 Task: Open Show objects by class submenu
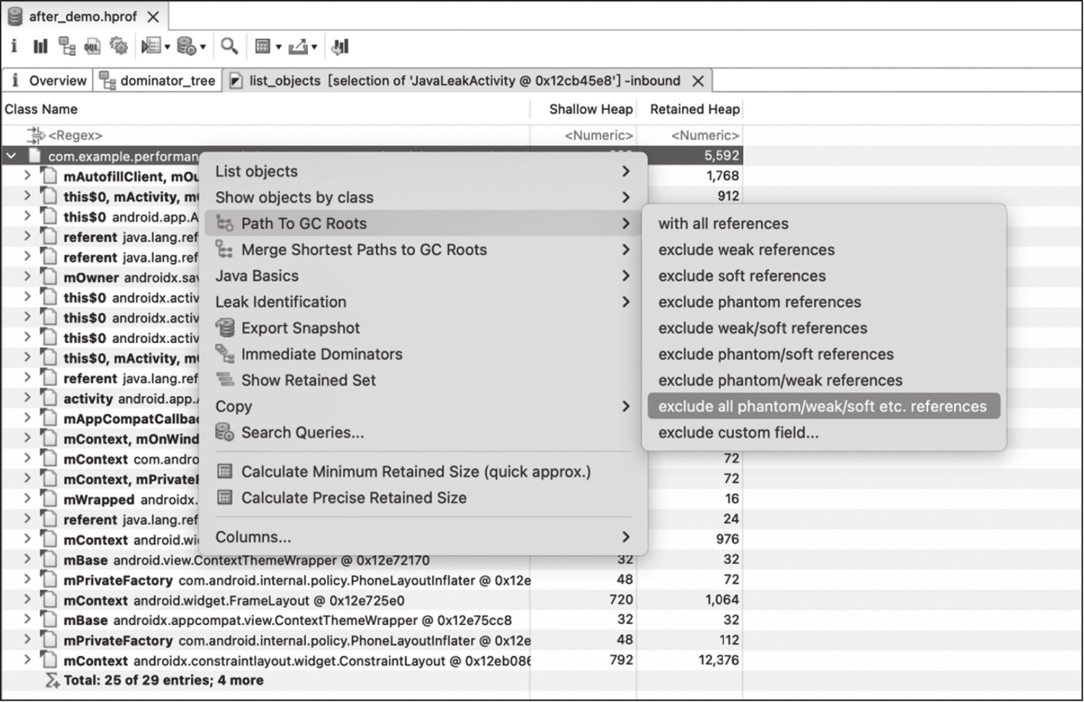point(424,197)
